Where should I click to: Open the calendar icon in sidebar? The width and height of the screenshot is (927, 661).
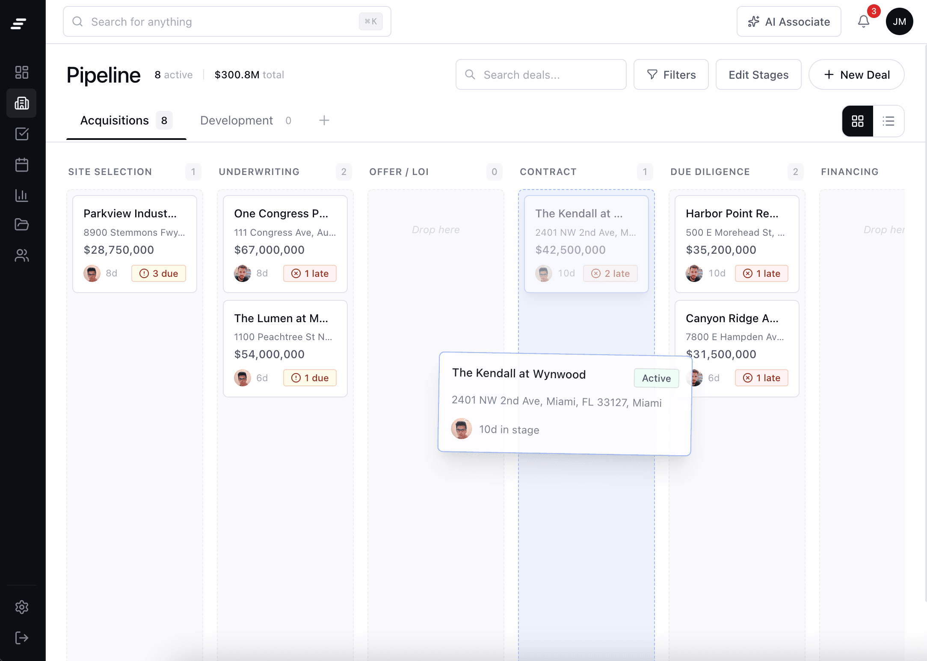tap(21, 165)
